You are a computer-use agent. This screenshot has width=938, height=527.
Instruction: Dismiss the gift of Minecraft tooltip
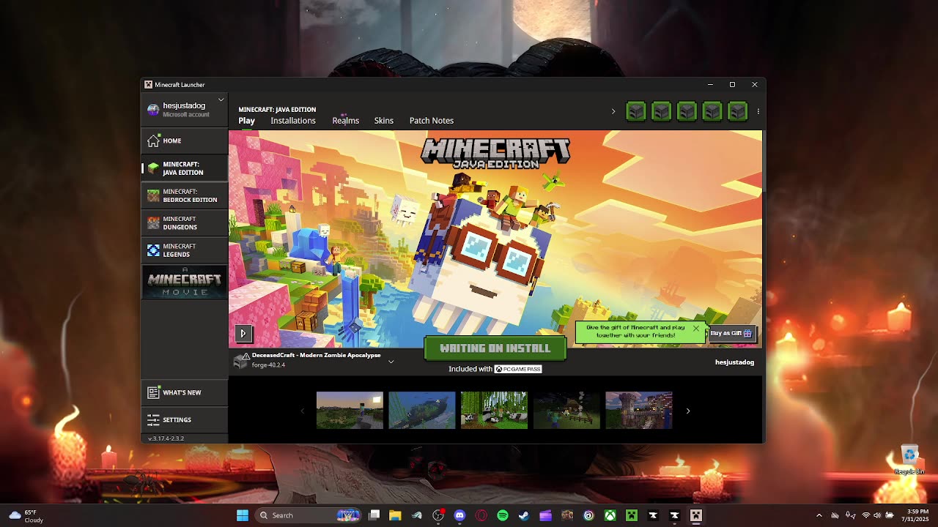pos(696,328)
